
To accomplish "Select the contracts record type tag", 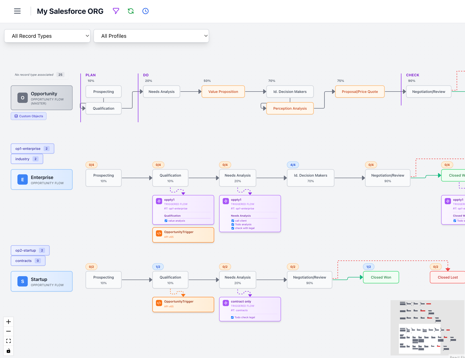I will (28, 261).
